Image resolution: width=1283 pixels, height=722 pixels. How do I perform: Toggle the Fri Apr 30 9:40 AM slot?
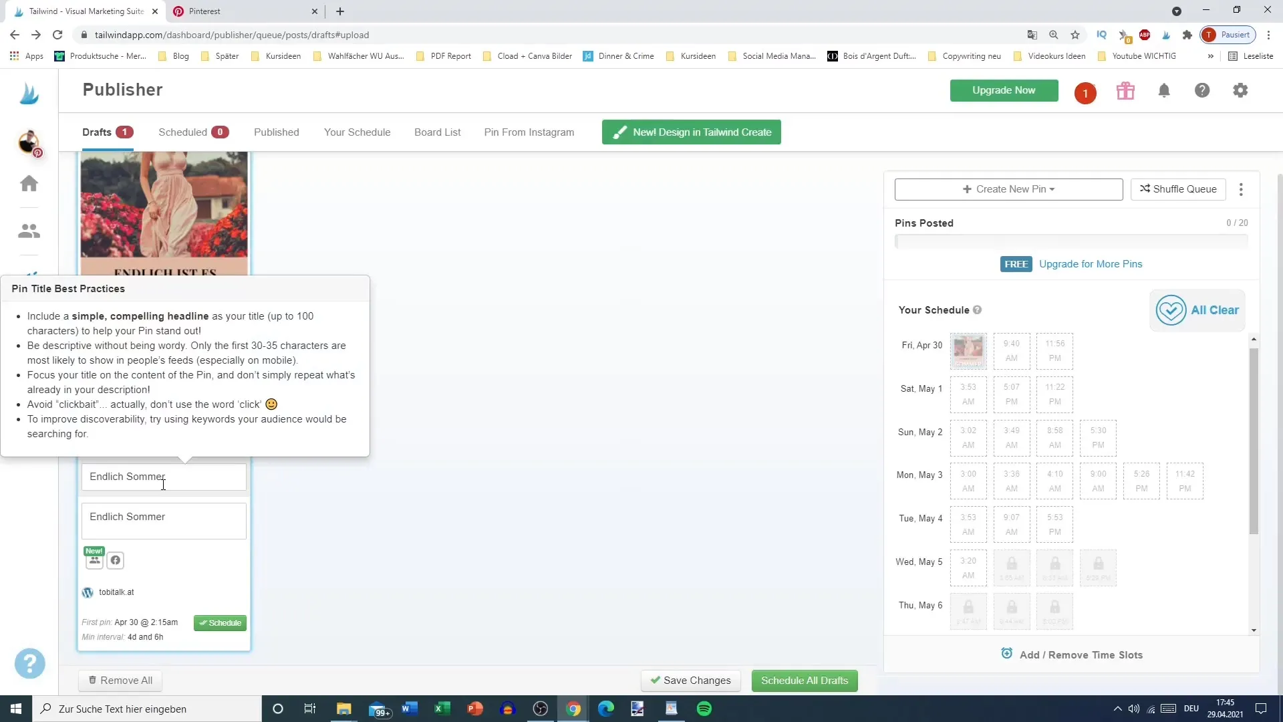[x=1011, y=351]
